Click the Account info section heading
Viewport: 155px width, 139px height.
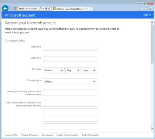coord(15,41)
